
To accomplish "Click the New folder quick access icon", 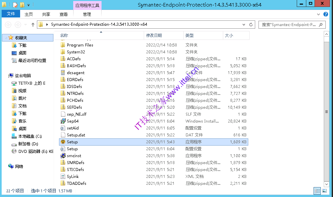I will pos(22,5).
